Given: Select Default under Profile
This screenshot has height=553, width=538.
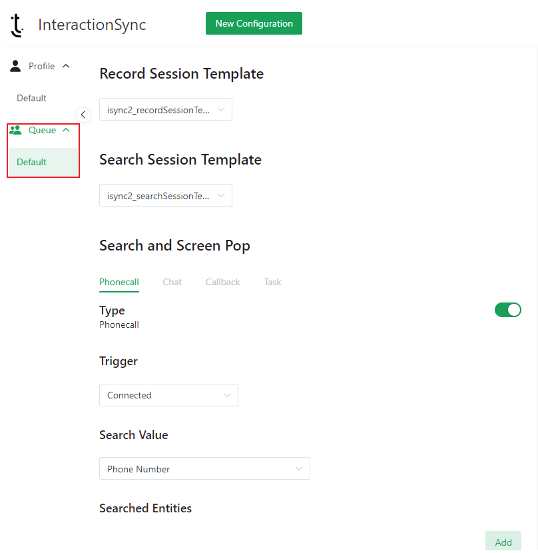Looking at the screenshot, I should coord(32,98).
